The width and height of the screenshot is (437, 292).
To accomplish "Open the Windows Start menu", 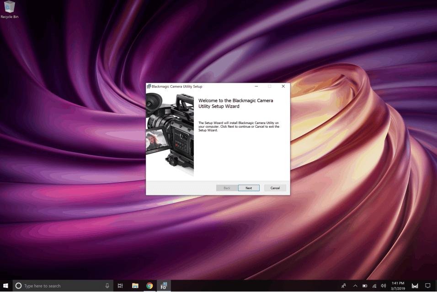I will click(x=5, y=286).
